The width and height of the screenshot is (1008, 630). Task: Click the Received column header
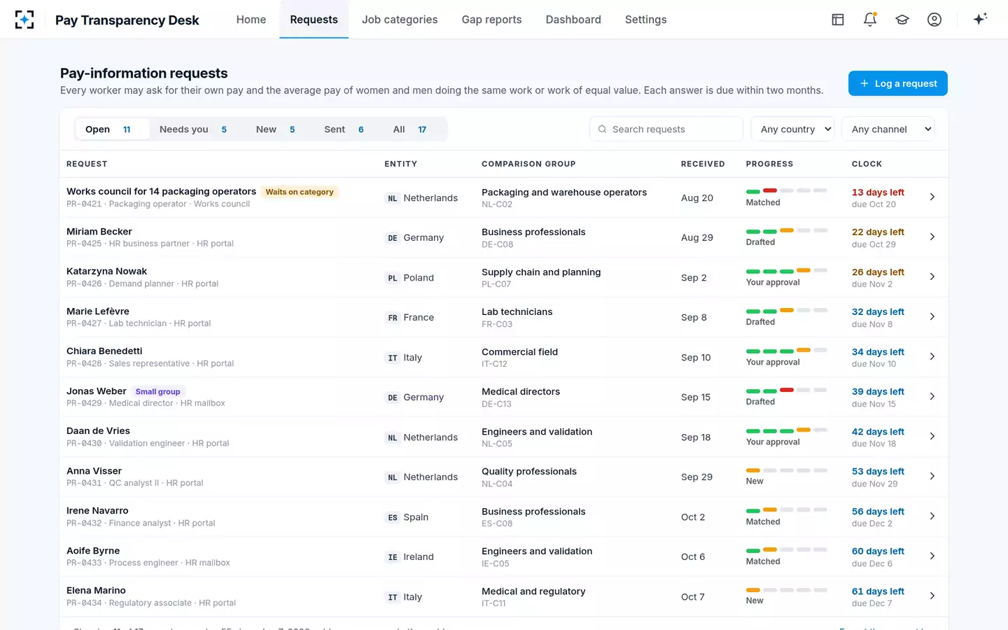(x=703, y=164)
